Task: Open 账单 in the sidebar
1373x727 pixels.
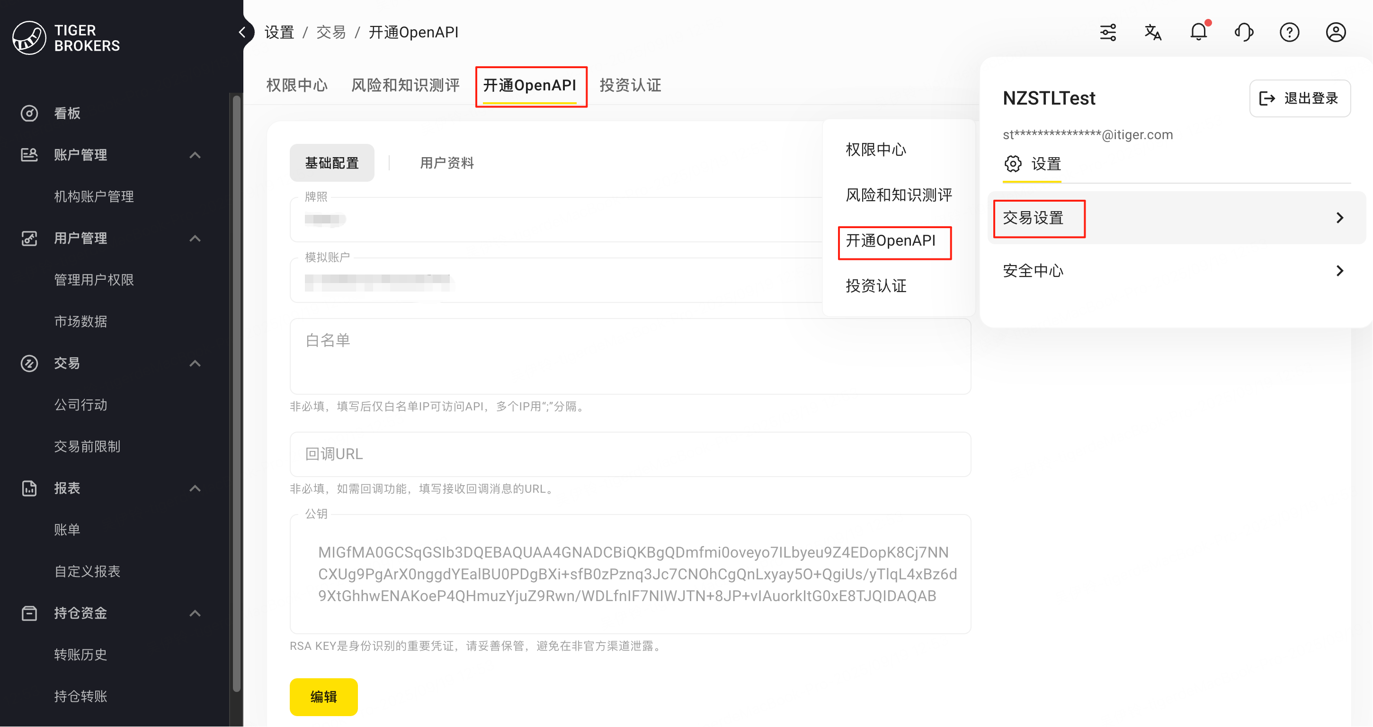Action: (x=67, y=530)
